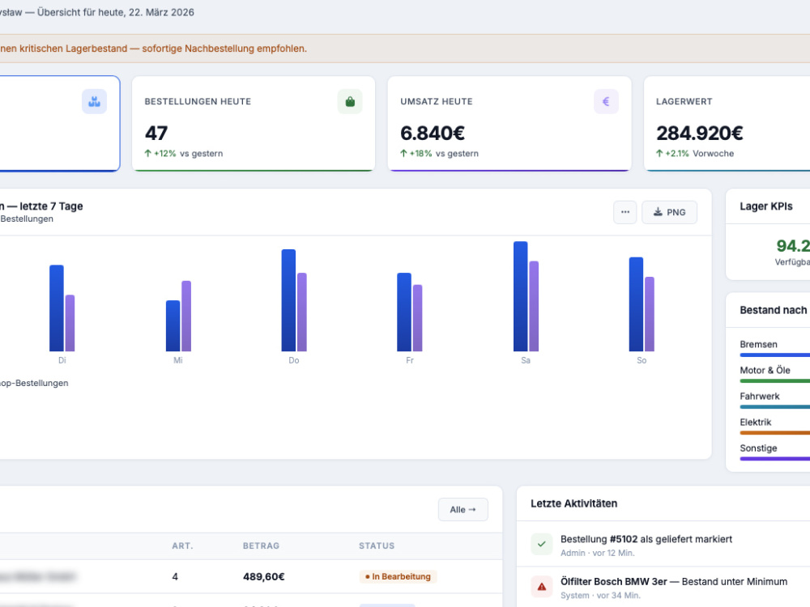This screenshot has height=607, width=810.
Task: Click the blue Sa bar in chart
Action: 520,296
